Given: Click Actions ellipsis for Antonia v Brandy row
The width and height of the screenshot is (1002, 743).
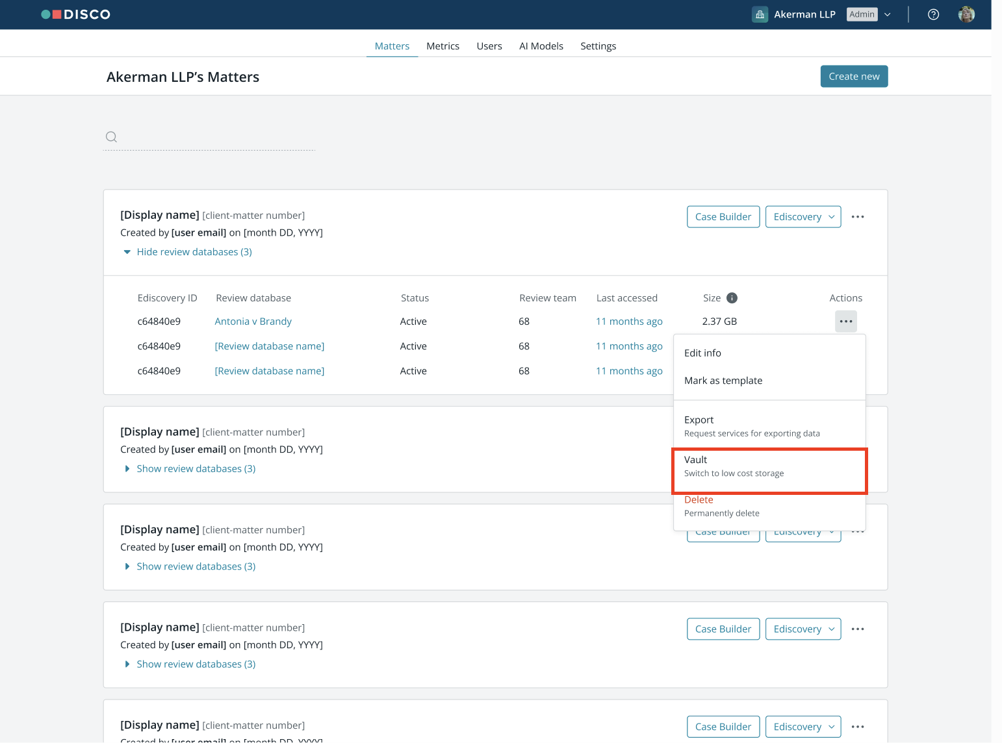Looking at the screenshot, I should [x=845, y=321].
